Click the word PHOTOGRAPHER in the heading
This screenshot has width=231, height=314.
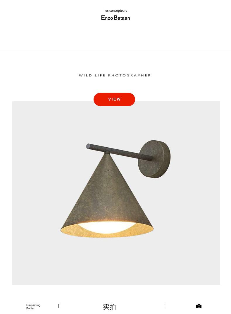(130, 75)
